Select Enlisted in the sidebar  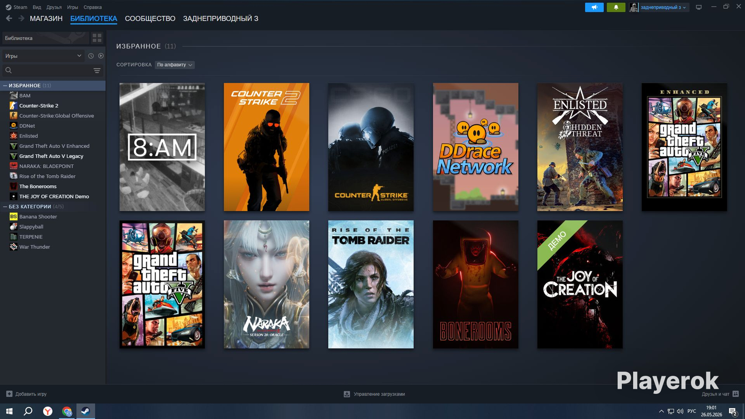click(52, 136)
